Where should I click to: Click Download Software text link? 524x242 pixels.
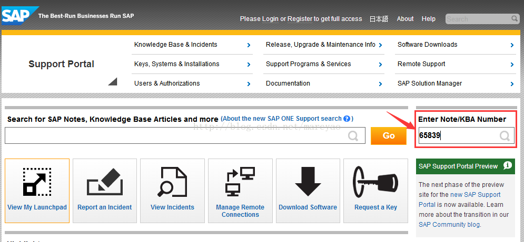[308, 207]
